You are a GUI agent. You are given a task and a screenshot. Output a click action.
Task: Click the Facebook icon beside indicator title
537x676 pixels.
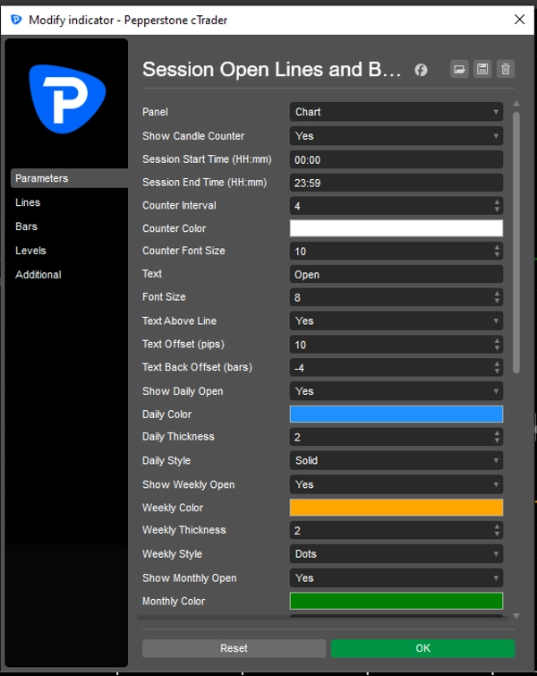421,70
